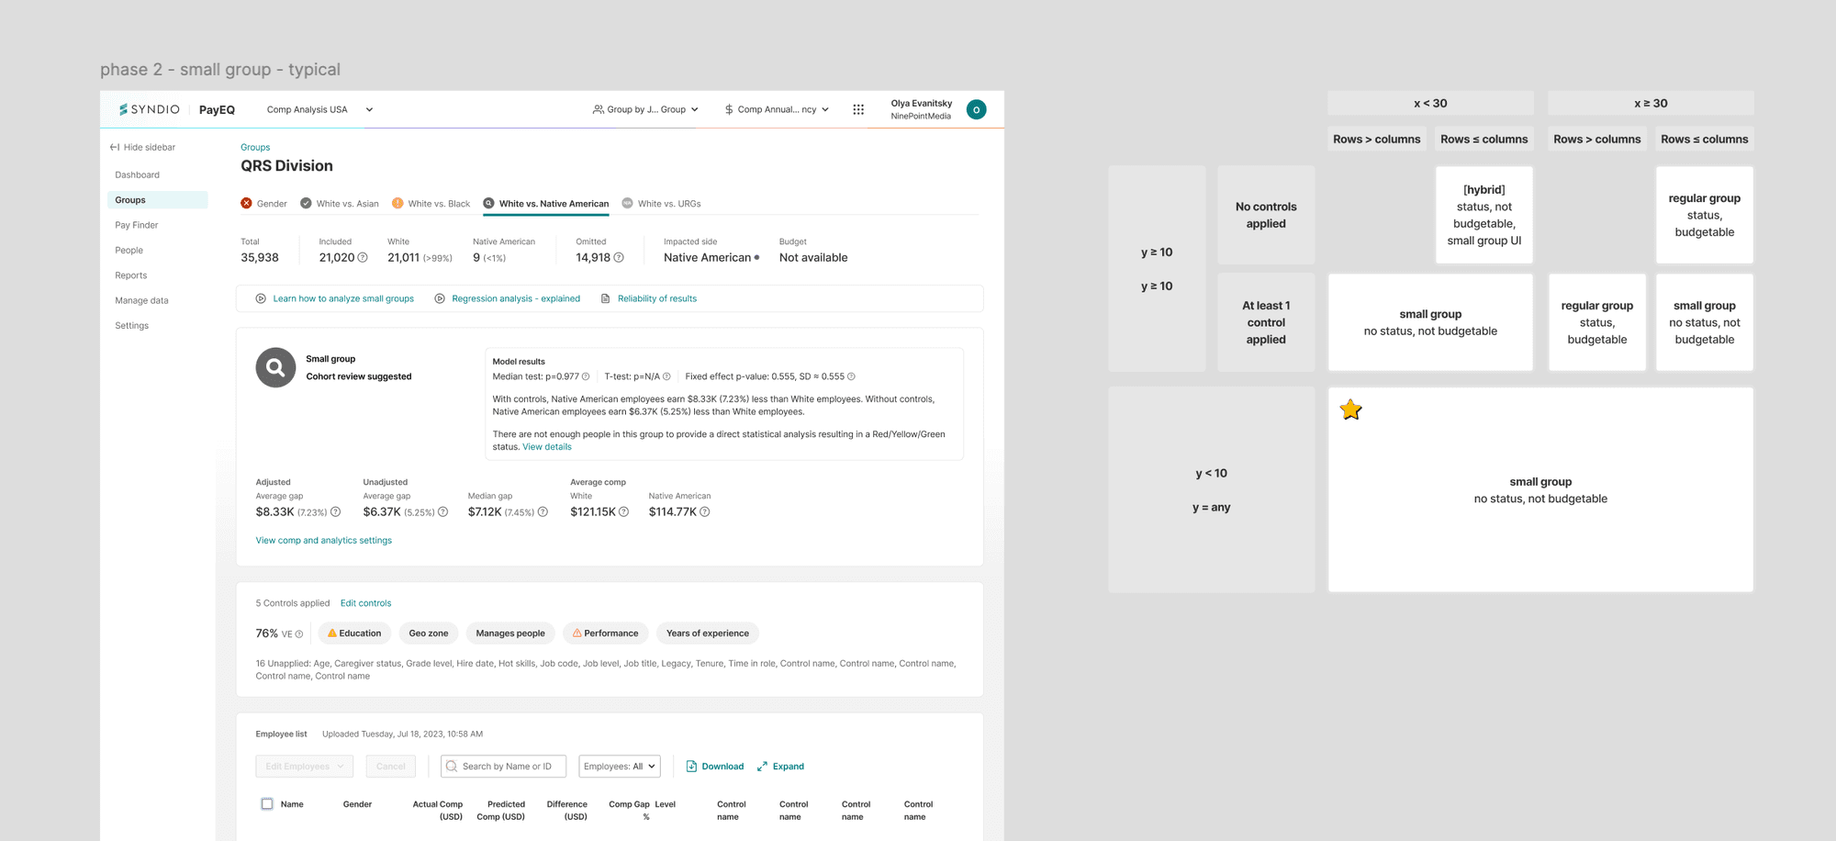Click info icon after Fixed effect p-value
The width and height of the screenshot is (1836, 841).
pyautogui.click(x=851, y=376)
